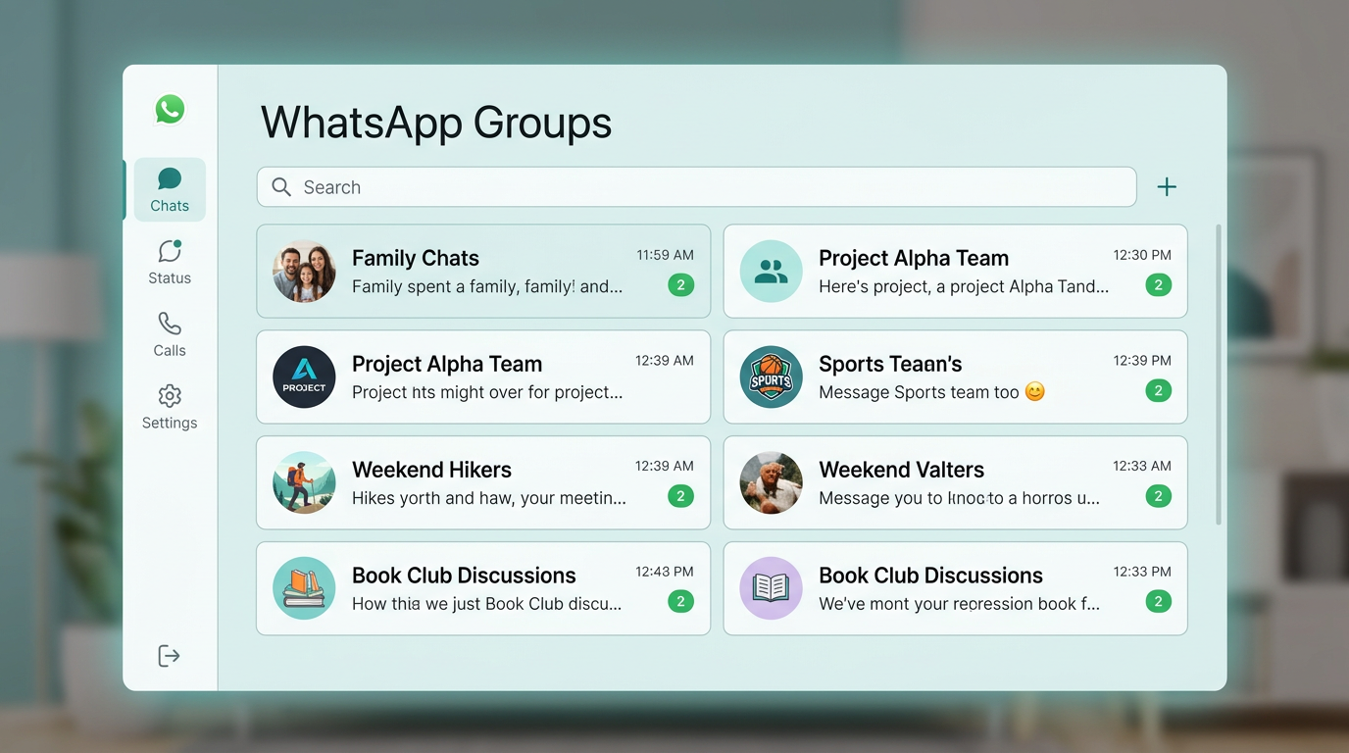
Task: Click message preview 'Family spent a family'
Action: click(x=487, y=287)
